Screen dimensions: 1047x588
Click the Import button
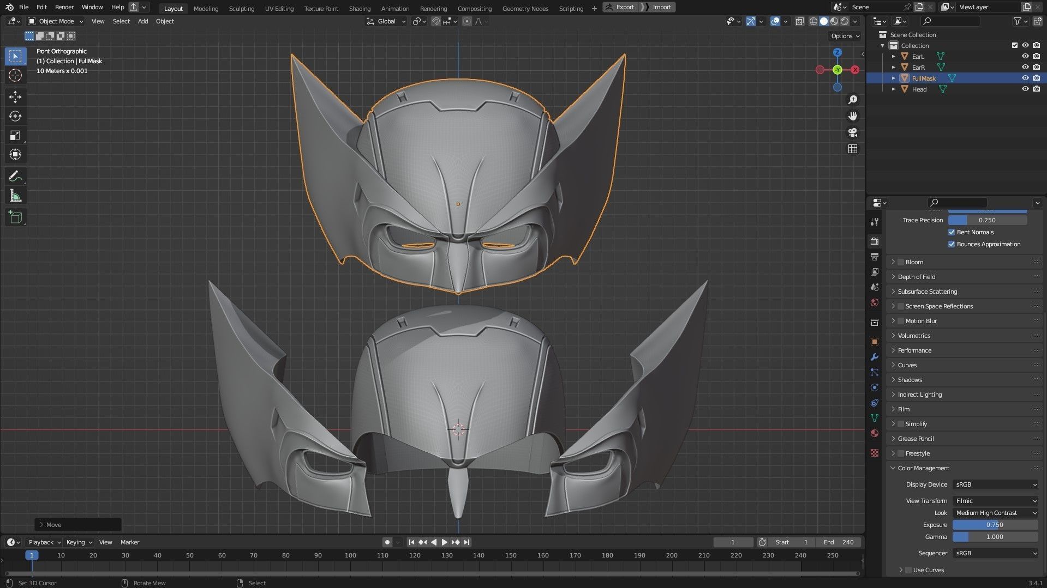pos(659,7)
